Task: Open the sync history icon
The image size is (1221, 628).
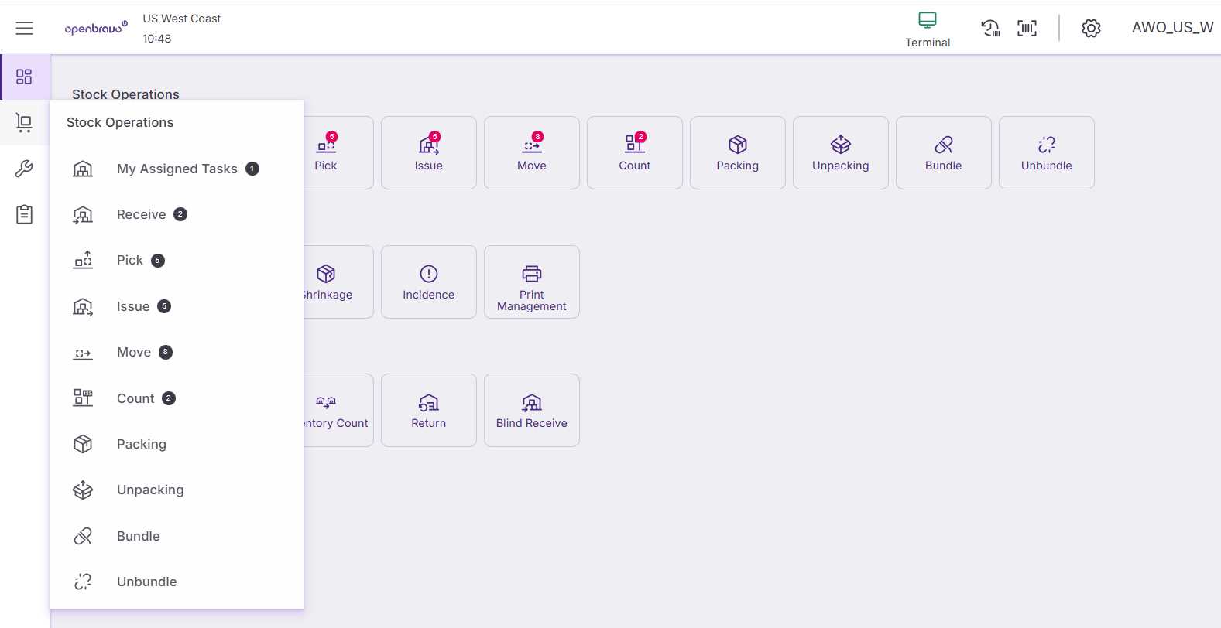Action: (990, 29)
